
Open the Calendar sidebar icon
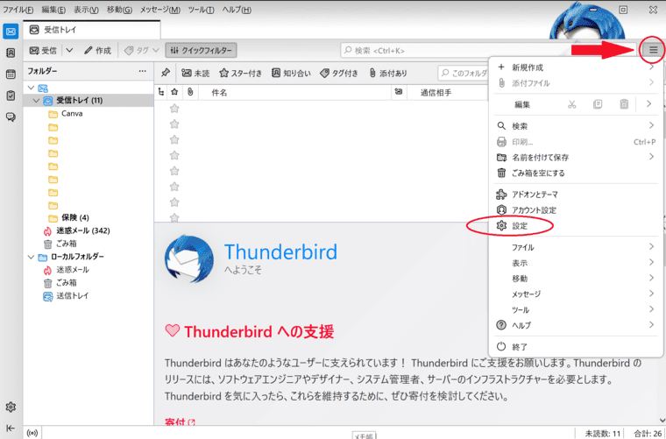pyautogui.click(x=11, y=74)
